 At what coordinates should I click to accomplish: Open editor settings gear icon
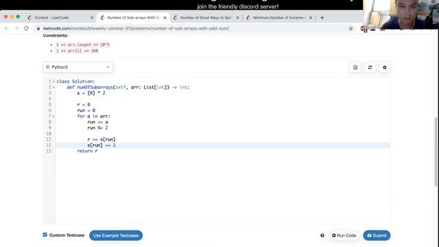click(x=384, y=67)
